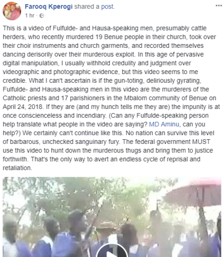Open the three-dot post options menu
The image size is (223, 257).
point(219,6)
